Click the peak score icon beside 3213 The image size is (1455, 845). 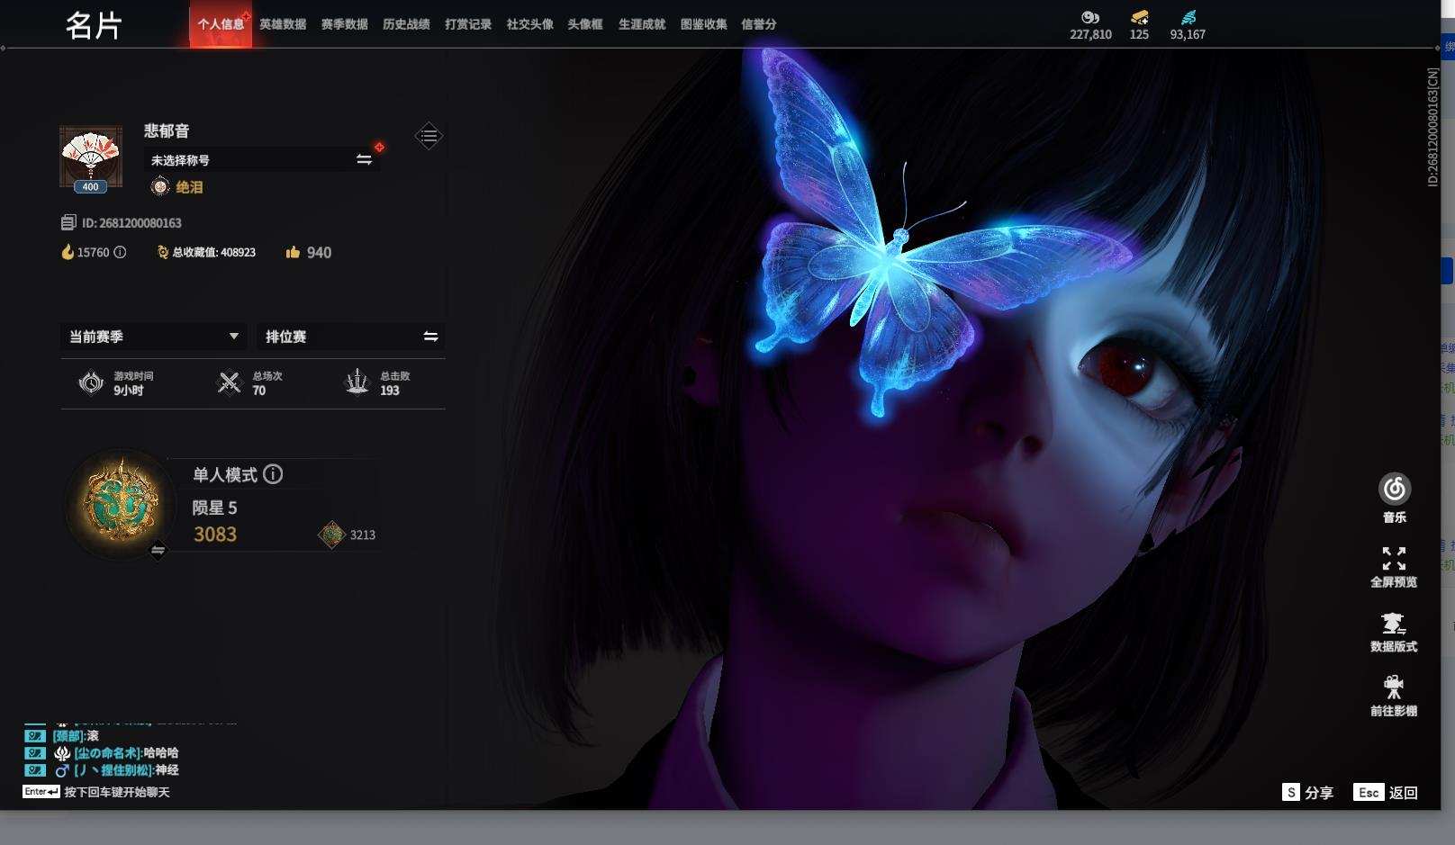[x=331, y=534]
